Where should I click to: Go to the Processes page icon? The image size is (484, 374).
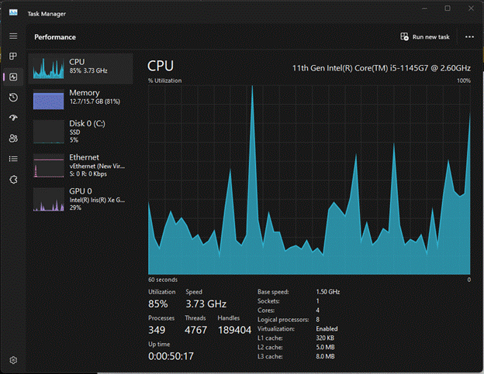point(13,56)
